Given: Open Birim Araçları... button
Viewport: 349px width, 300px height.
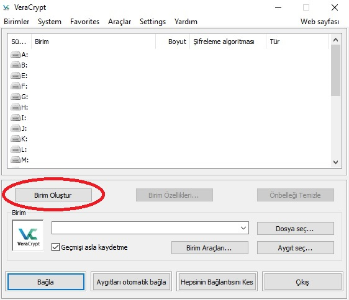Looking at the screenshot, I should click(210, 247).
